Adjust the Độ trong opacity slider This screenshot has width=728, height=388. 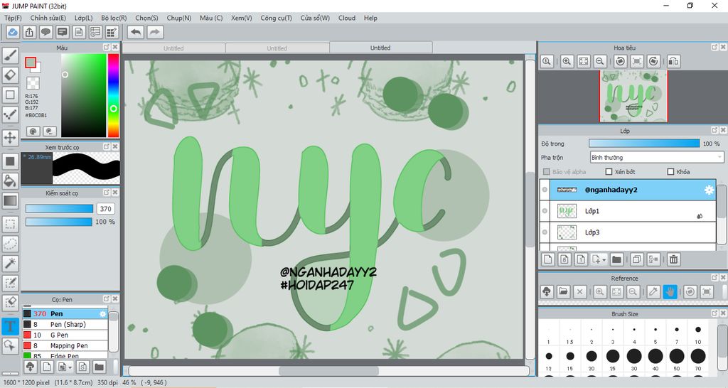[x=644, y=144]
